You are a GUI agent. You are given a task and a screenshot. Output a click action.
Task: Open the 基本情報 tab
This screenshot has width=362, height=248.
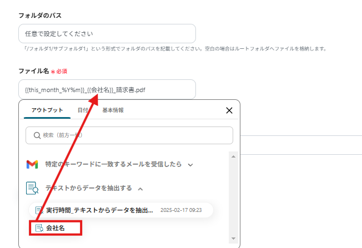click(x=113, y=110)
